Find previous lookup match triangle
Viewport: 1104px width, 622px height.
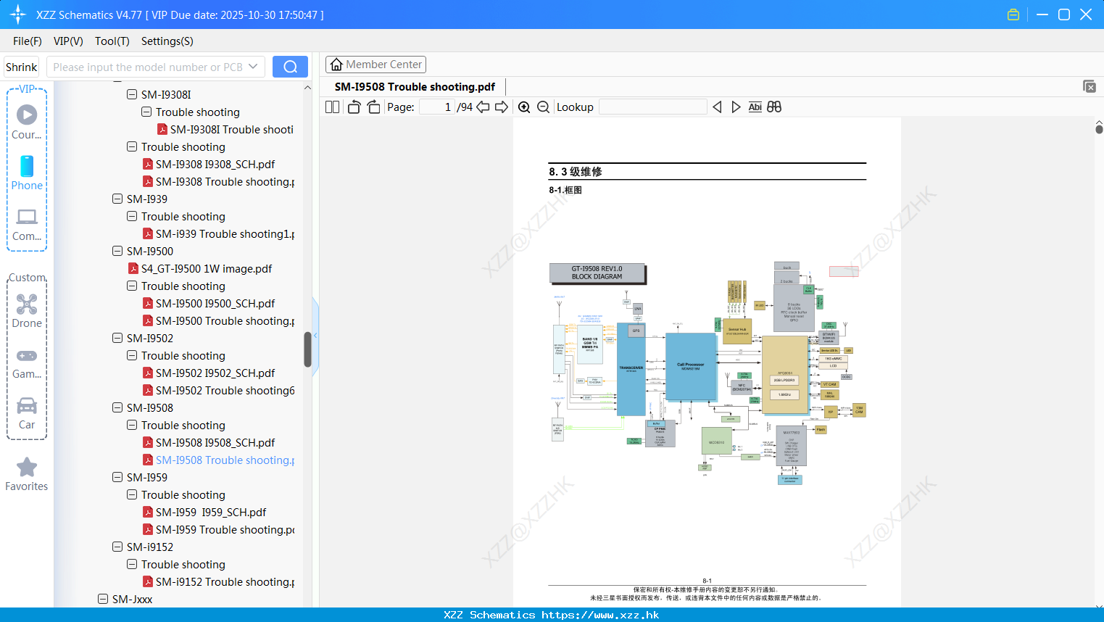[717, 107]
